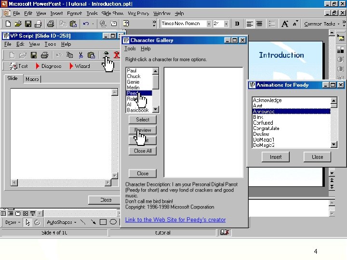This screenshot has width=347, height=260.
Task: Click down arrow of character list scrollbar
Action: tap(156, 109)
